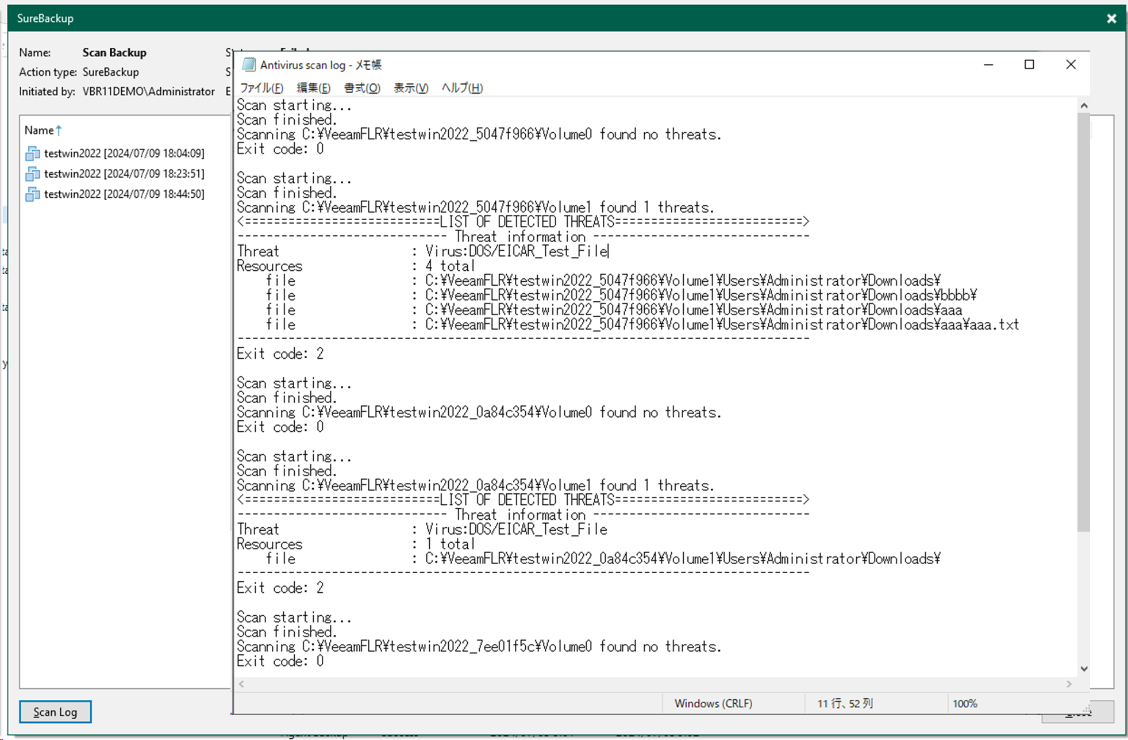This screenshot has height=740, width=1128.
Task: Click the '4 total' resources line
Action: [450, 266]
